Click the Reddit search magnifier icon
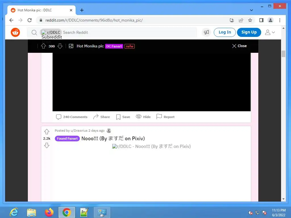The image size is (291, 218). (34, 33)
